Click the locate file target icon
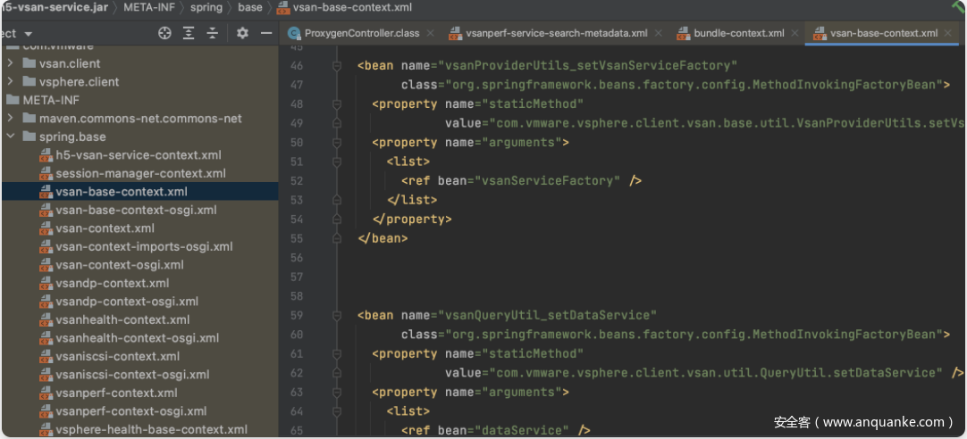Viewport: 967px width, 439px height. (x=164, y=33)
